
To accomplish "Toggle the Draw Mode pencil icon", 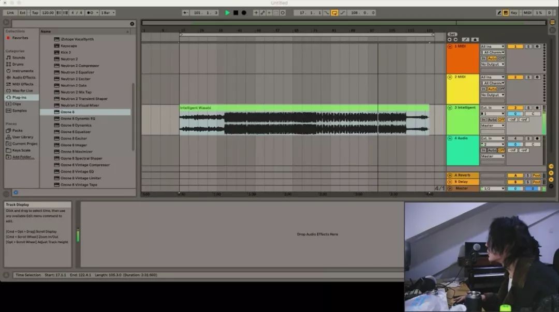I will pos(499,12).
